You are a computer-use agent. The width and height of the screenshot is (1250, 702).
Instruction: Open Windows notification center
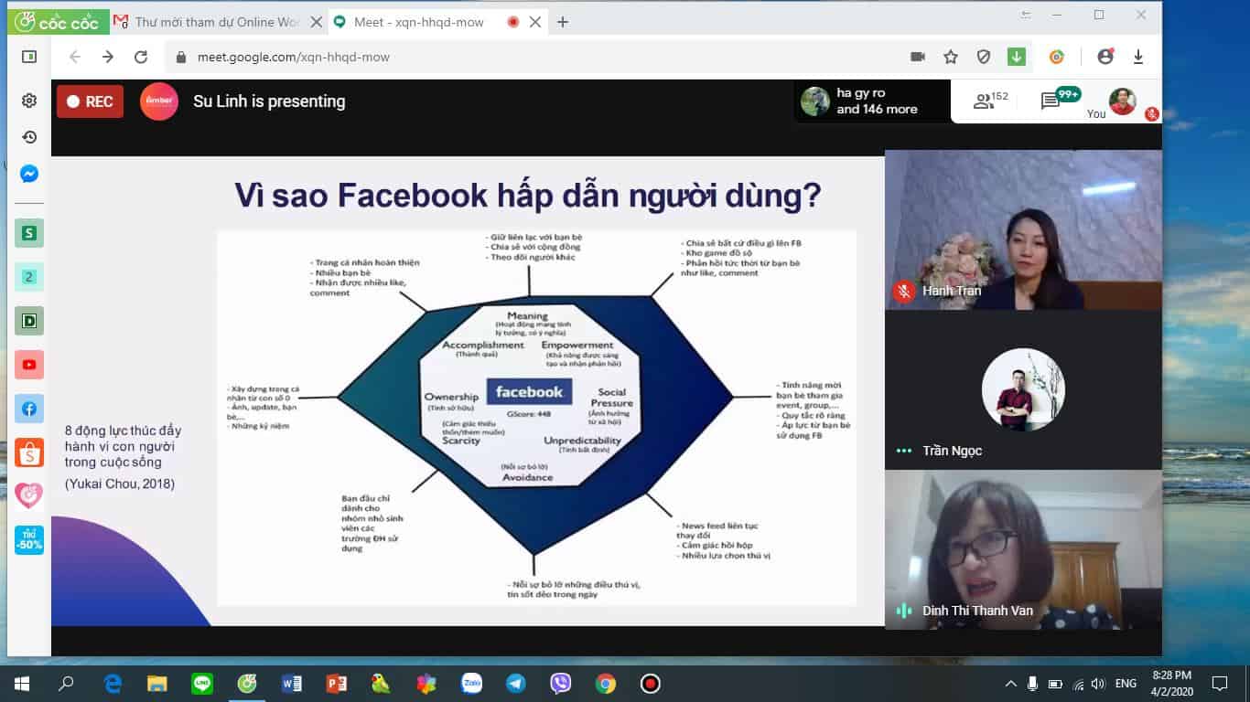tap(1220, 683)
